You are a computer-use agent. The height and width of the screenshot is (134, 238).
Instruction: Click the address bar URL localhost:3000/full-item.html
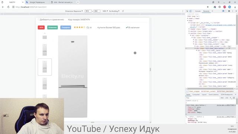pos(31,7)
